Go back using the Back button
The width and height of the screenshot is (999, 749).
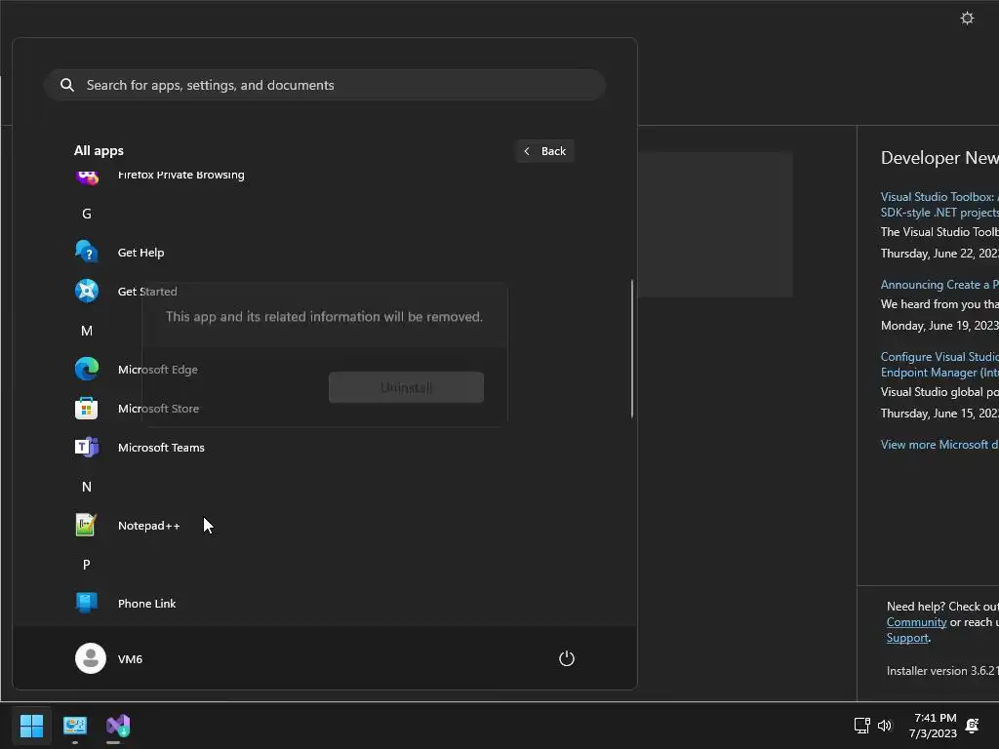click(544, 151)
